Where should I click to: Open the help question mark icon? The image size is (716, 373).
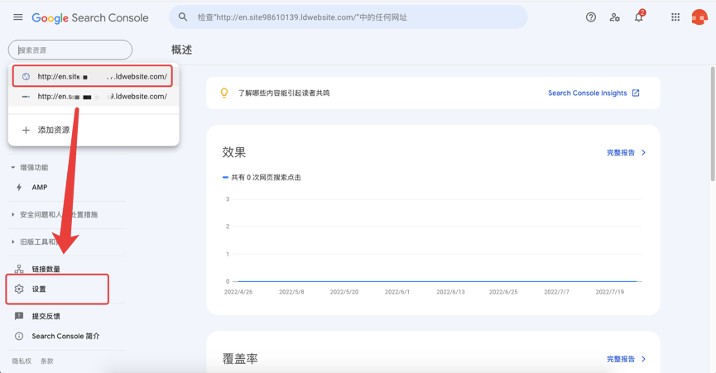click(x=591, y=17)
